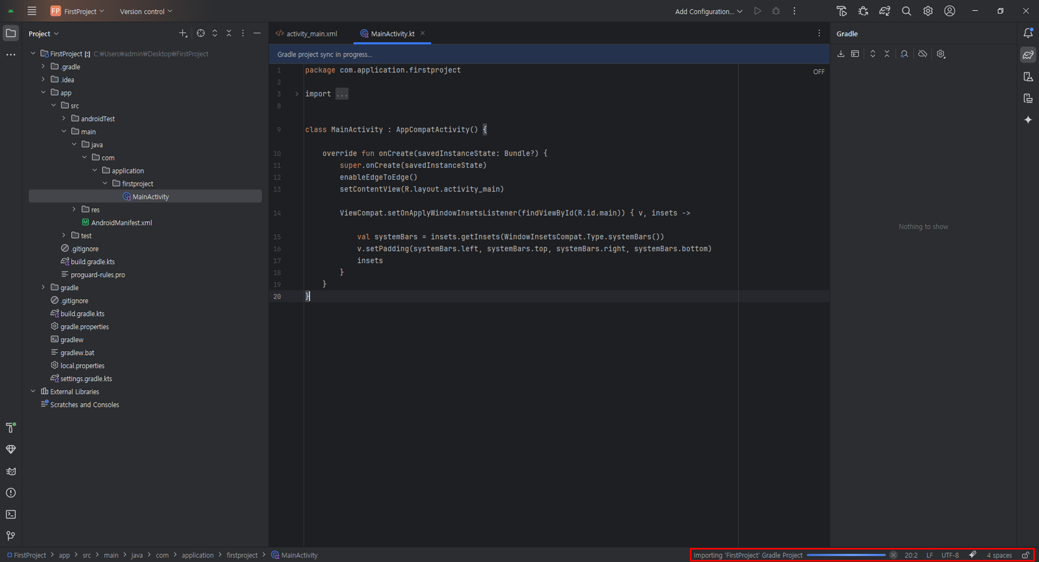The image size is (1039, 562).
Task: Open the Device Manager tool window
Action: click(1028, 77)
